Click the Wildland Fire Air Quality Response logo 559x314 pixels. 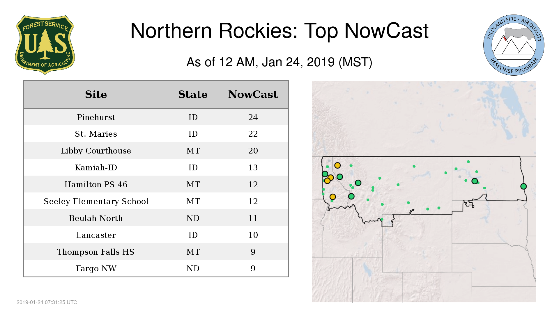point(514,45)
